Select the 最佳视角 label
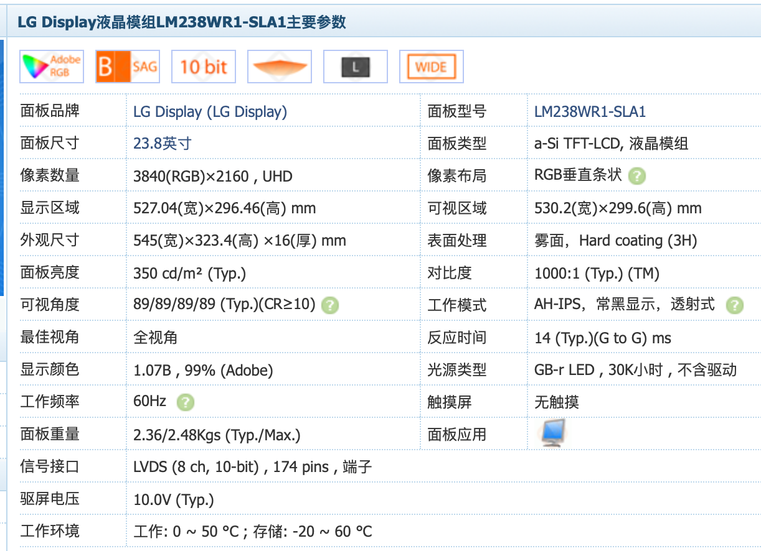761x551 pixels. 50,338
